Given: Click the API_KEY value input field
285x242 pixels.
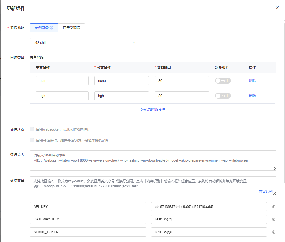Looking at the screenshot, I should pos(209,207).
